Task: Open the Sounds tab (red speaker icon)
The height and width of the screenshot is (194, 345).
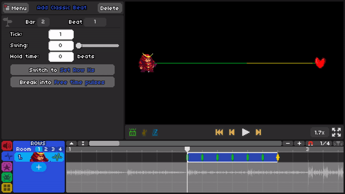Action: 7,146
